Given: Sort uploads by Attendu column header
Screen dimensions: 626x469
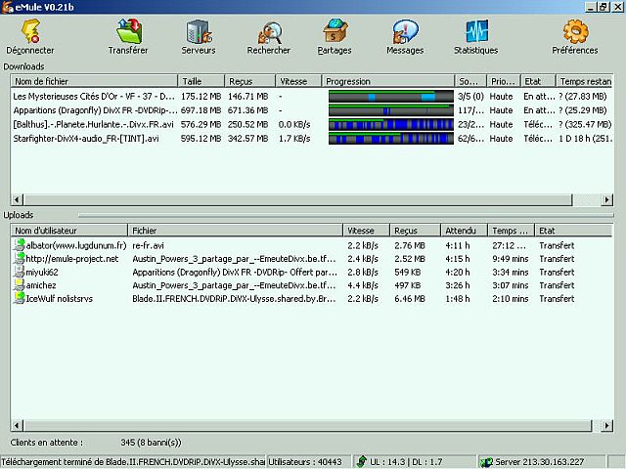Looking at the screenshot, I should pyautogui.click(x=463, y=231).
